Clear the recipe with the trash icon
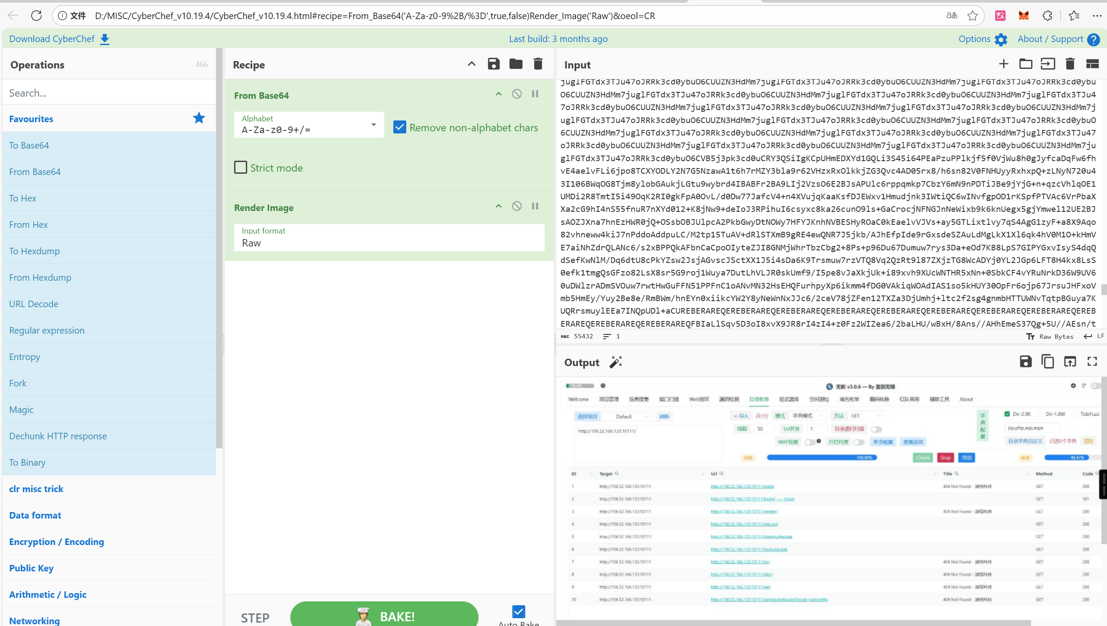The image size is (1107, 626). click(x=538, y=64)
